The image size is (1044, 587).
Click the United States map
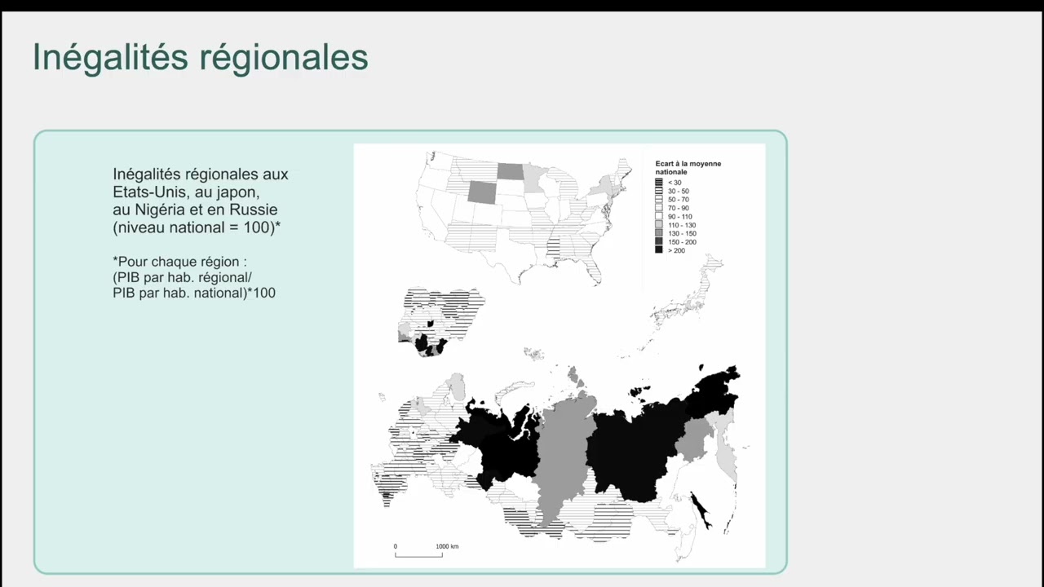524,217
